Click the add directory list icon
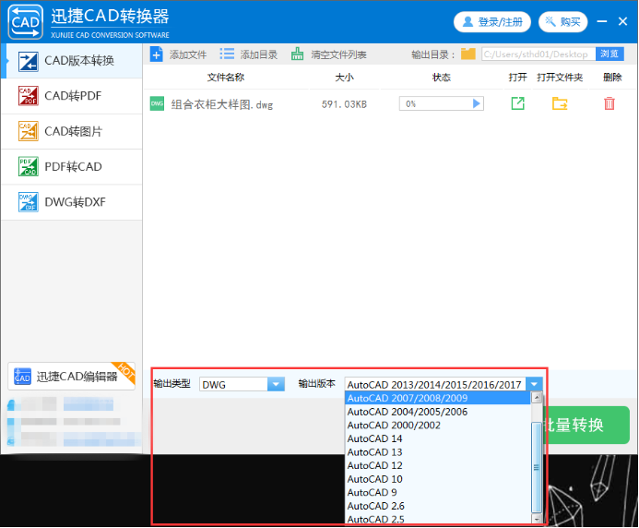639x528 pixels. click(x=227, y=54)
